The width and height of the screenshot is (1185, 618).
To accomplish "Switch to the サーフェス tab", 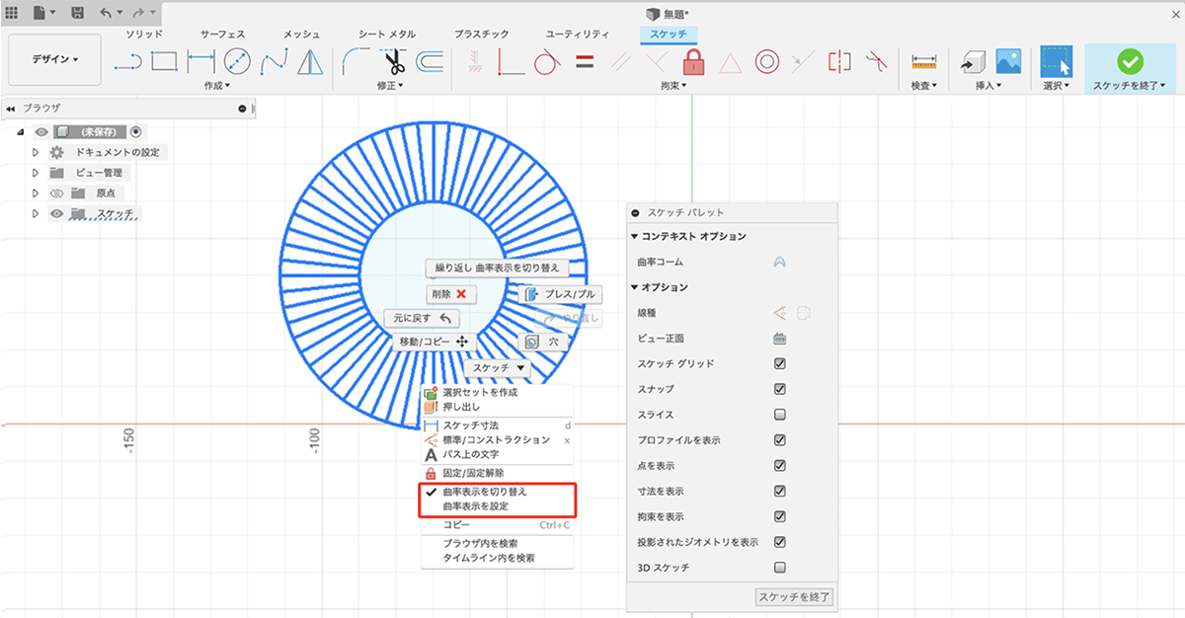I will 223,35.
